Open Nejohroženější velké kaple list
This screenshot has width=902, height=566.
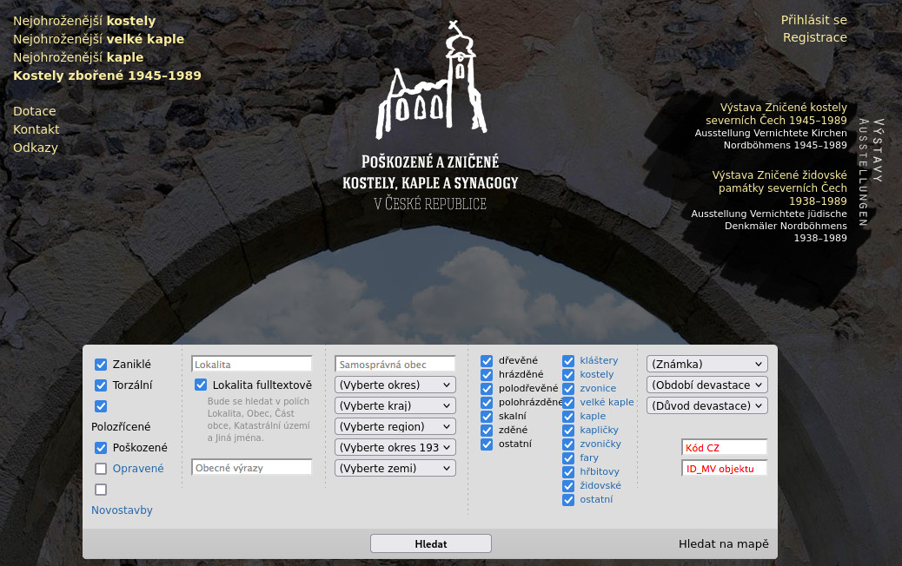point(98,39)
